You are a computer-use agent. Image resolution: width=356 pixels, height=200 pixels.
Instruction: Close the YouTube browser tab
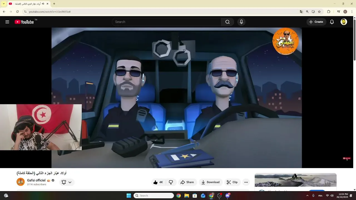[47, 4]
